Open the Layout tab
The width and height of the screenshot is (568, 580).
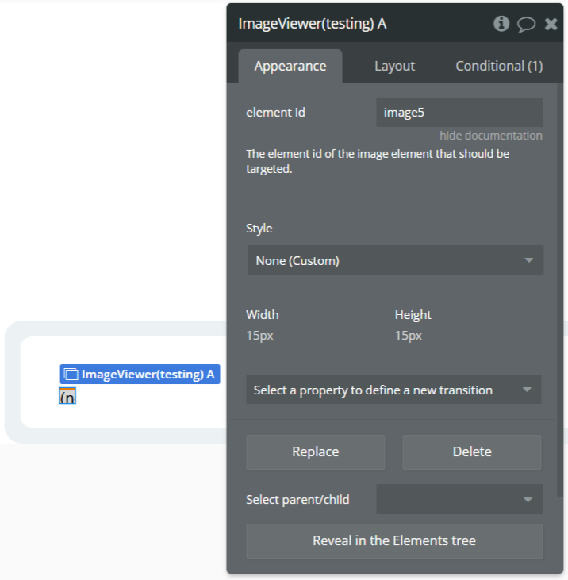click(394, 66)
